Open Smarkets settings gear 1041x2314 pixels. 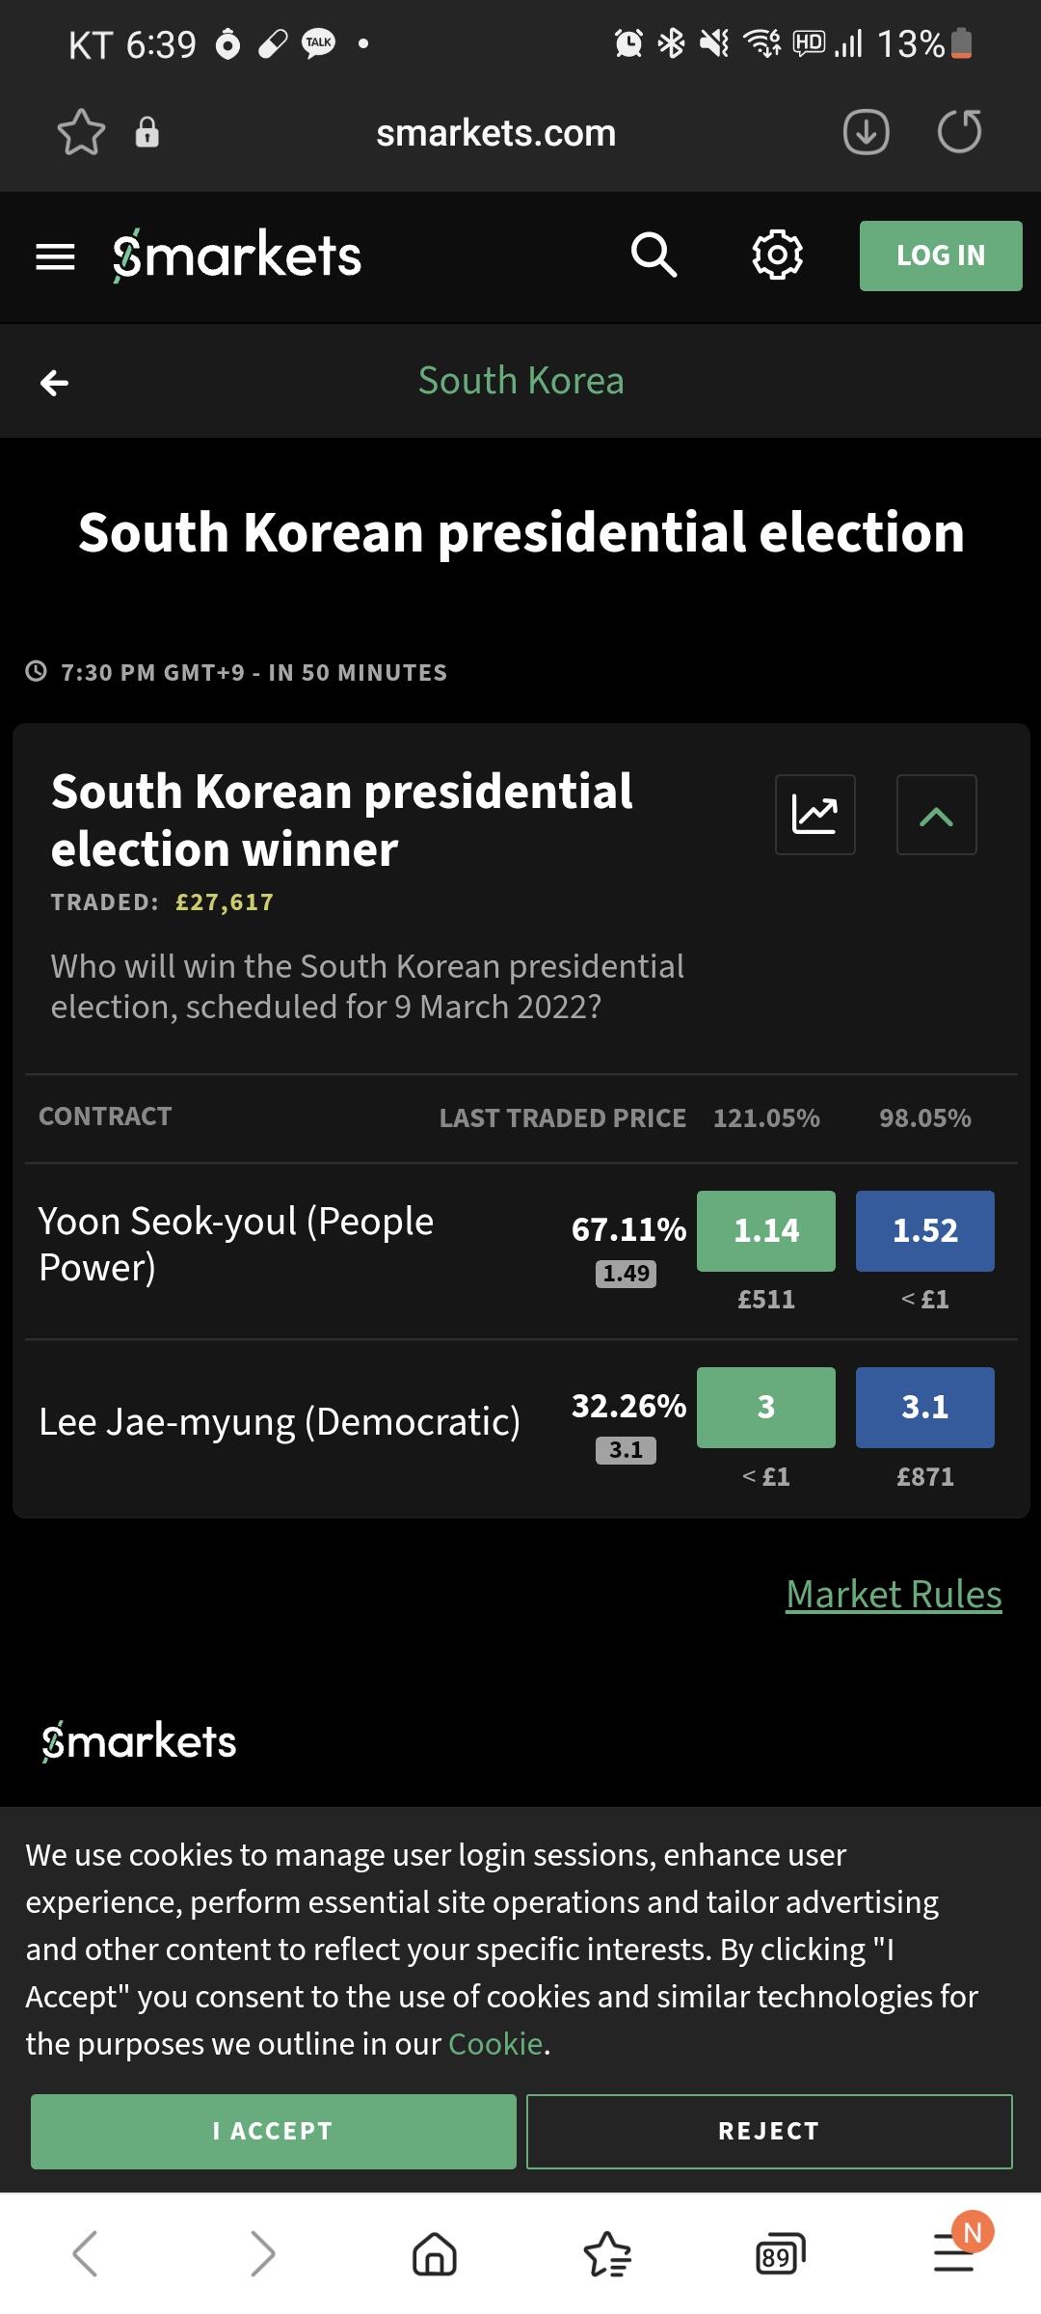(x=777, y=256)
